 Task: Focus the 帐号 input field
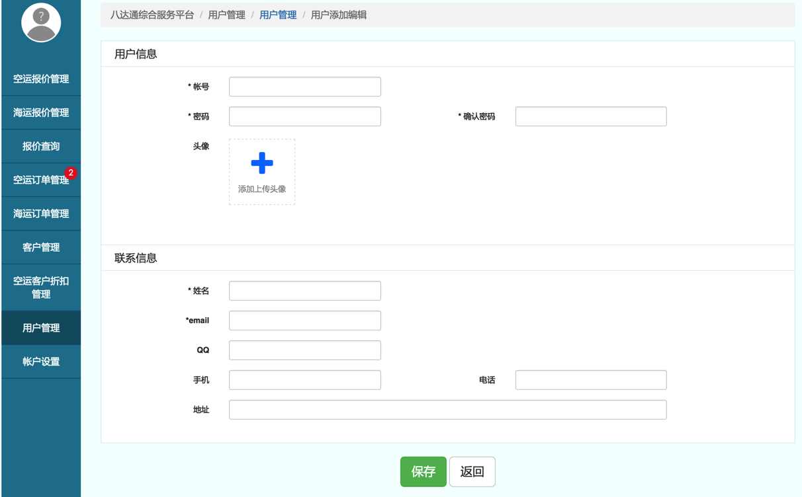coord(305,87)
